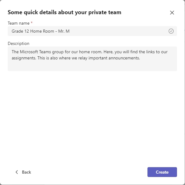Click "Microsoft Teams" in the description text
185x185 pixels.
35,52
